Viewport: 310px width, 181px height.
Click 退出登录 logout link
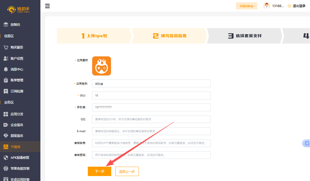(x=297, y=6)
